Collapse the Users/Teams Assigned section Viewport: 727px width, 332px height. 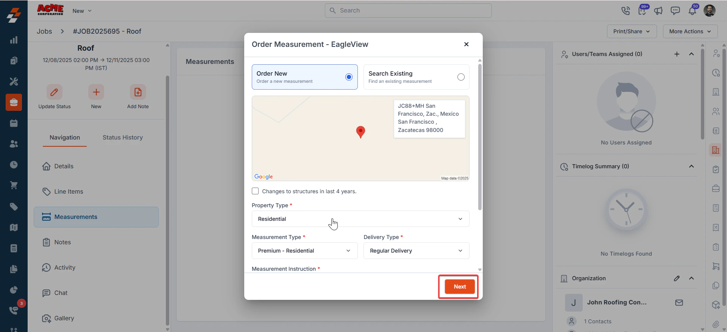(691, 54)
